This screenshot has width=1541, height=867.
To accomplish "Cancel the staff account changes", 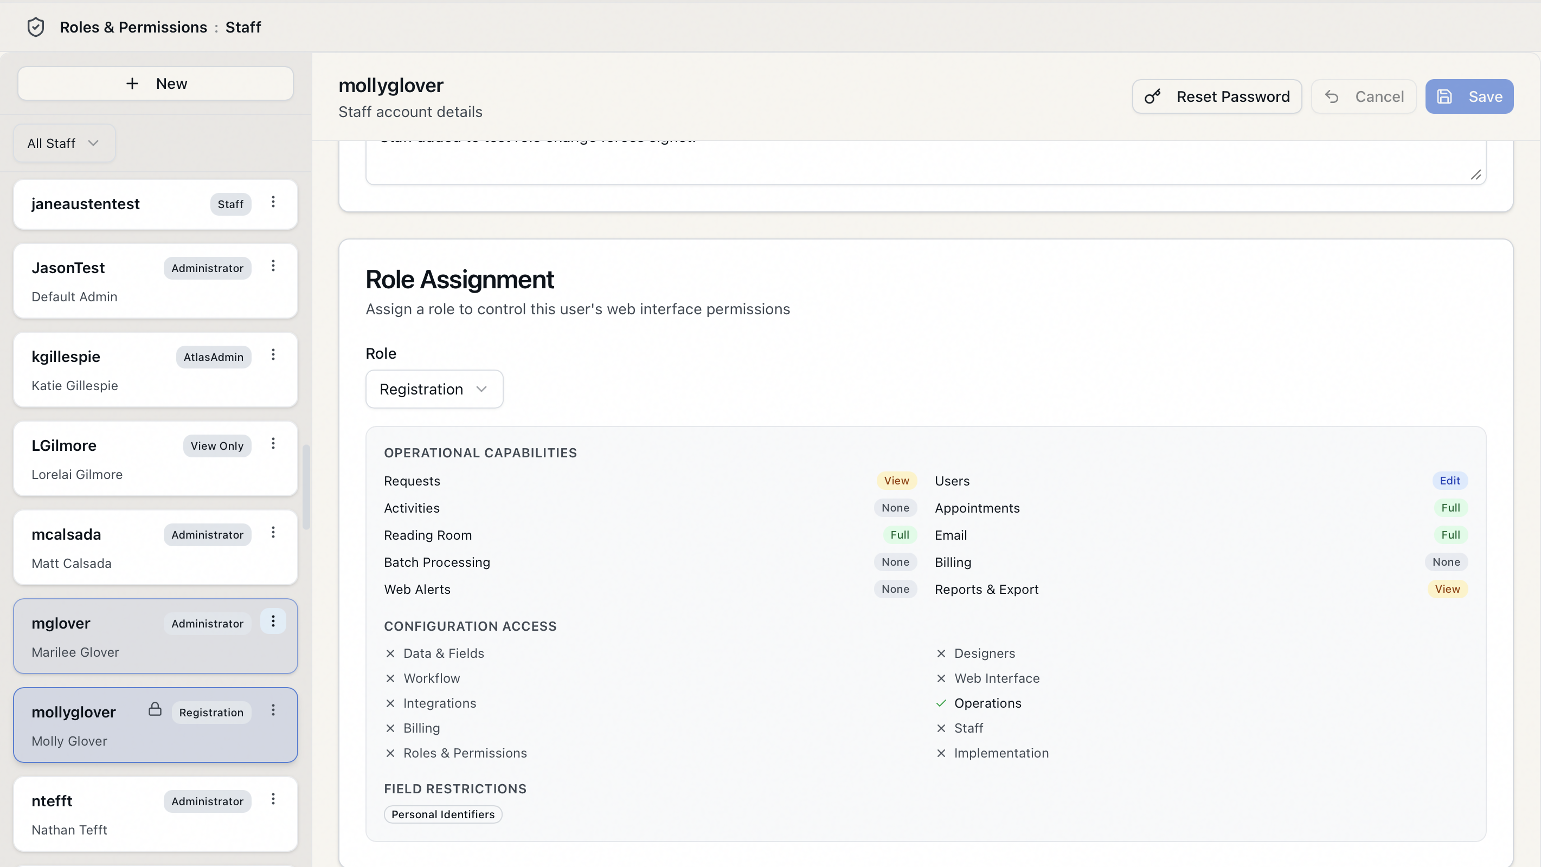I will click(1364, 97).
